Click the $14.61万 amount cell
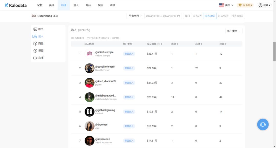Viewport: 276px width, 148px height. [x=152, y=141]
